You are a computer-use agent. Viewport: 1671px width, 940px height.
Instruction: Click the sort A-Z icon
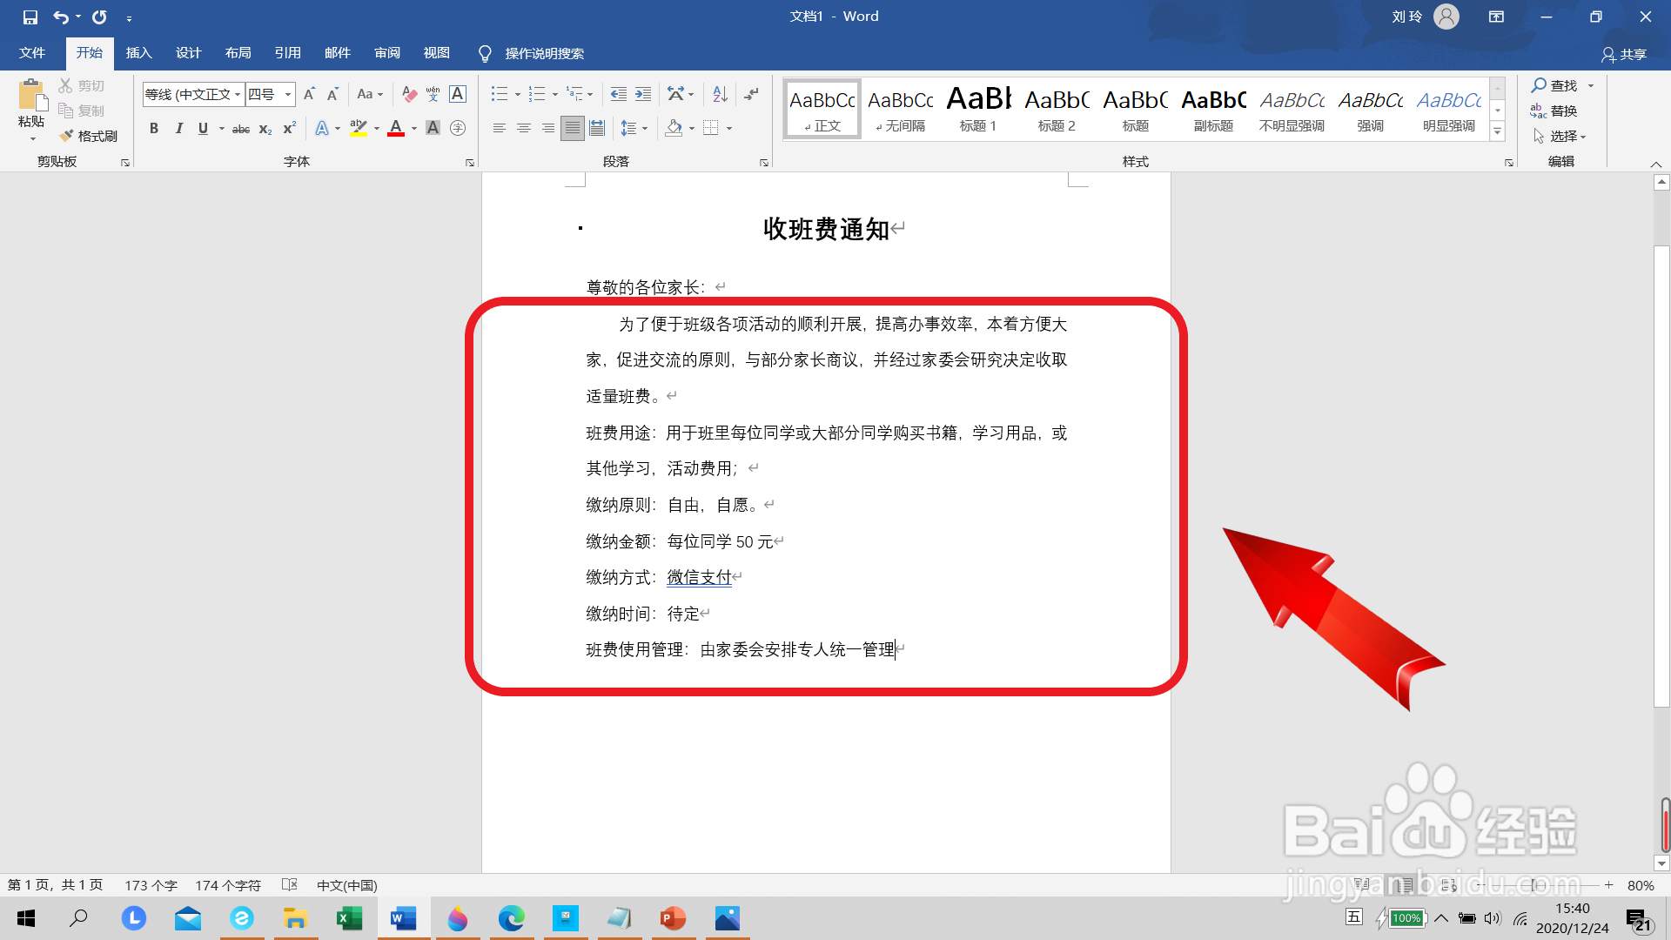point(720,94)
